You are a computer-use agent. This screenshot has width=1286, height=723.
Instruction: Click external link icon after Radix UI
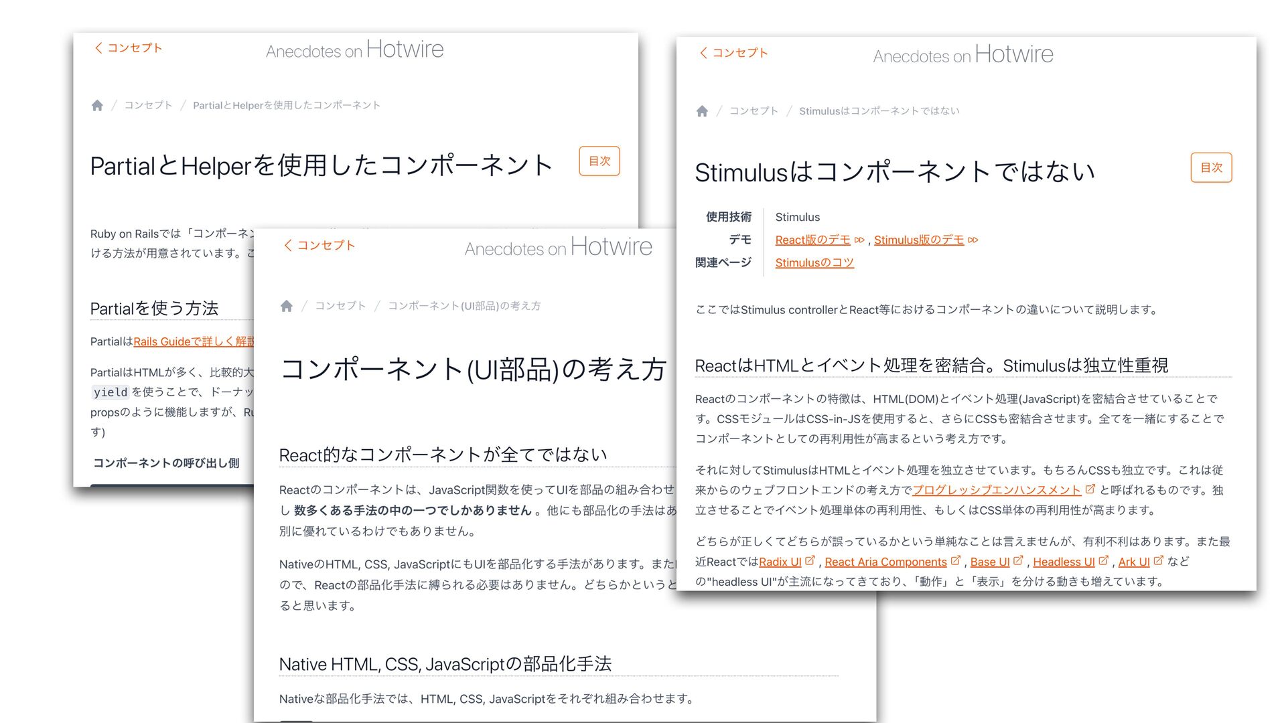click(810, 561)
